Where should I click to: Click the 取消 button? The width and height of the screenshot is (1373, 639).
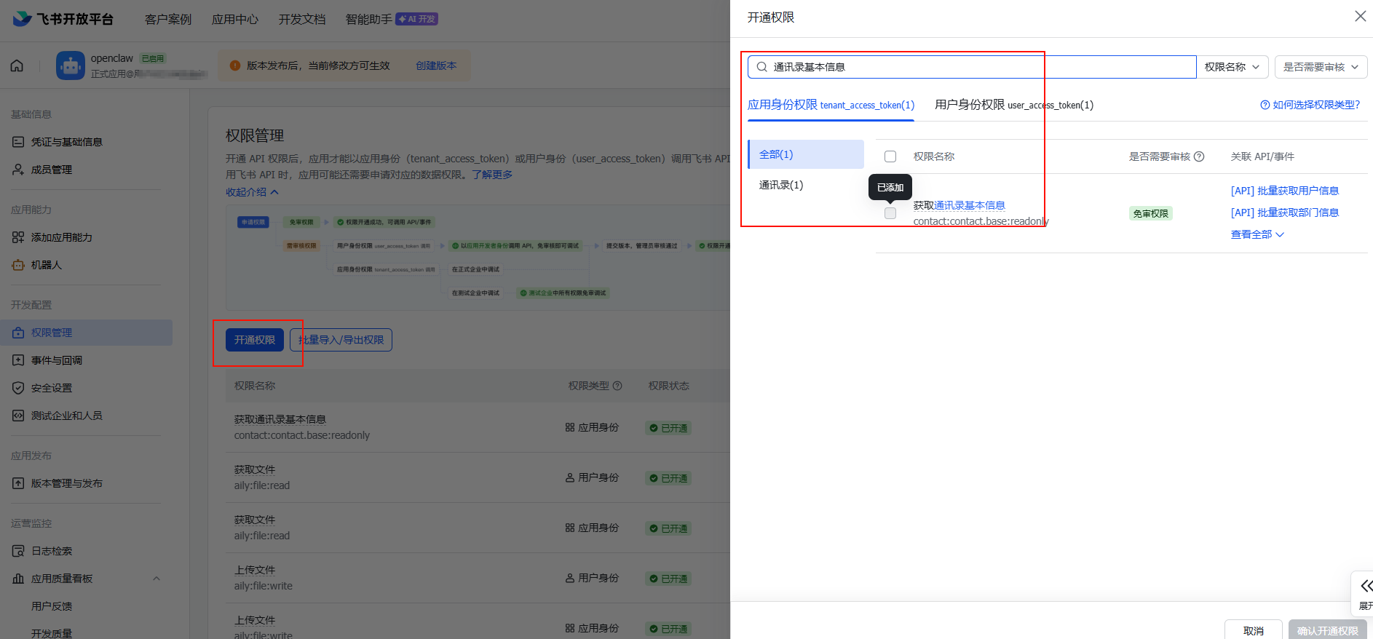point(1253,630)
